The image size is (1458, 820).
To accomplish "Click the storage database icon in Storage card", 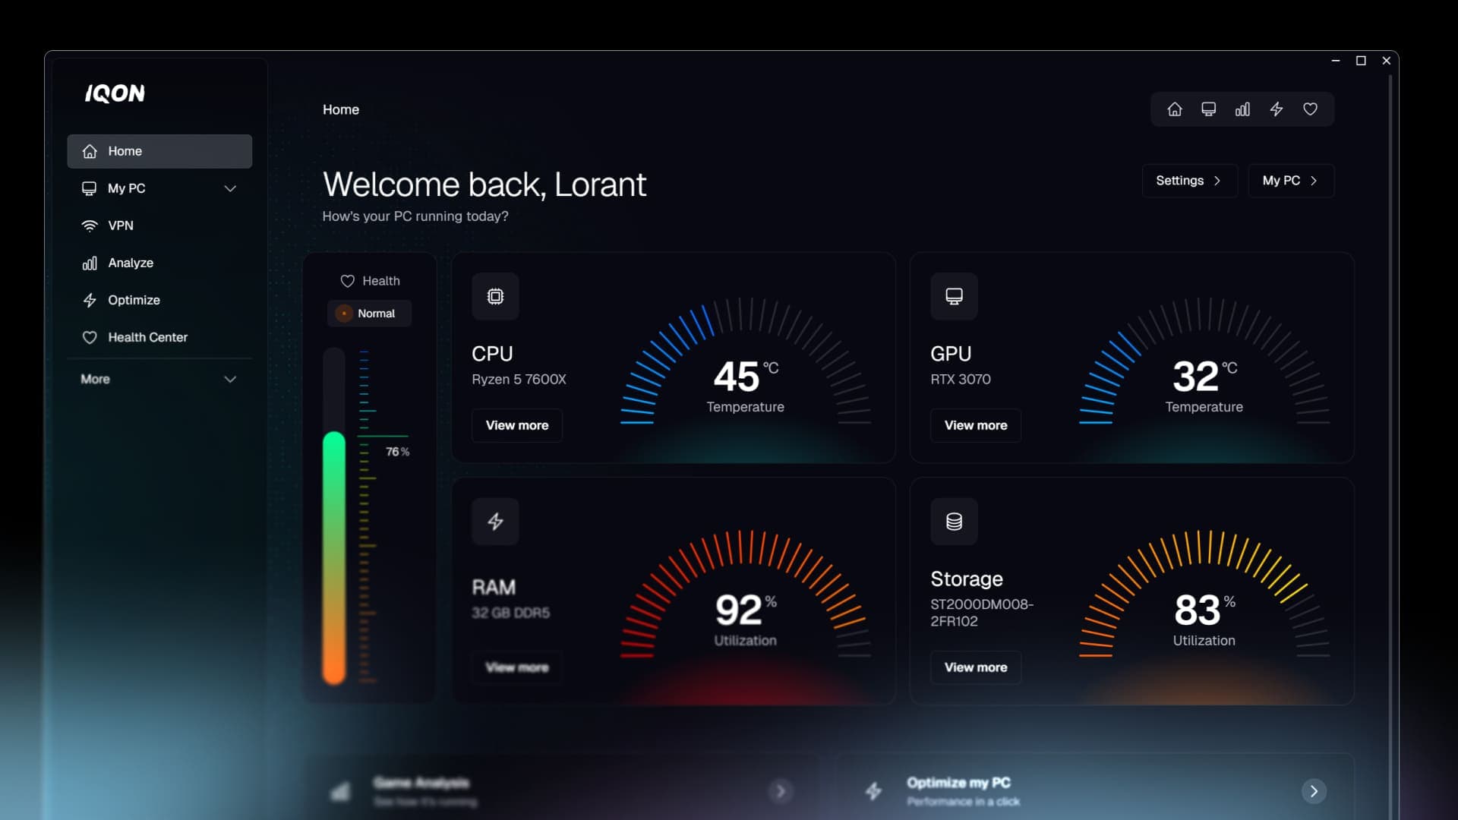I will pos(954,522).
